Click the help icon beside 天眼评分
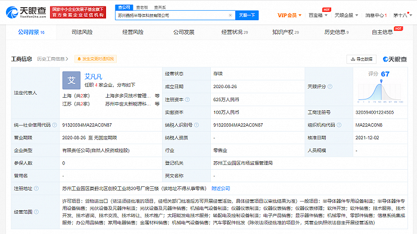 (x=330, y=86)
